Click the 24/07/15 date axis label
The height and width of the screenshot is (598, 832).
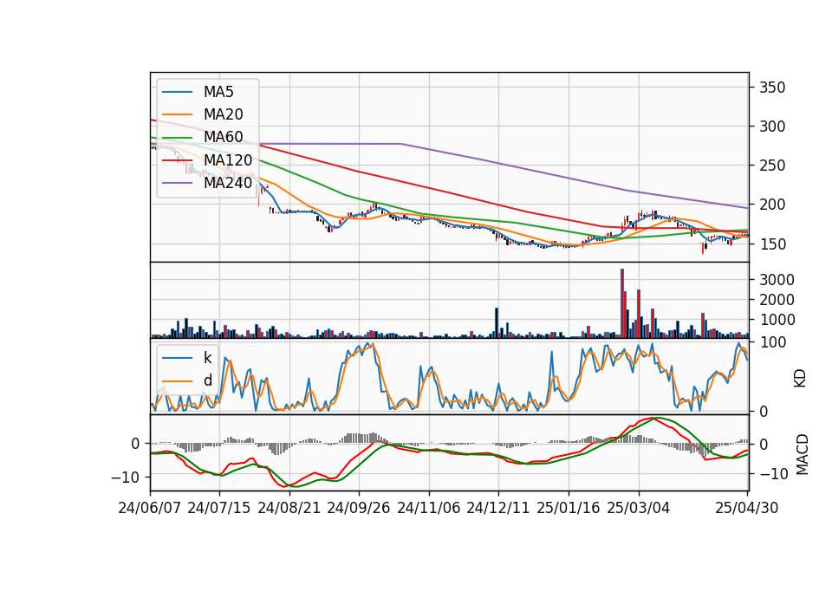[219, 508]
